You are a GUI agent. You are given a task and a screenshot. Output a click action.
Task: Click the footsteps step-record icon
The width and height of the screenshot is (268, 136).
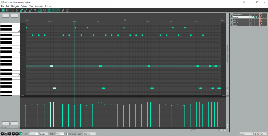click(x=63, y=10)
